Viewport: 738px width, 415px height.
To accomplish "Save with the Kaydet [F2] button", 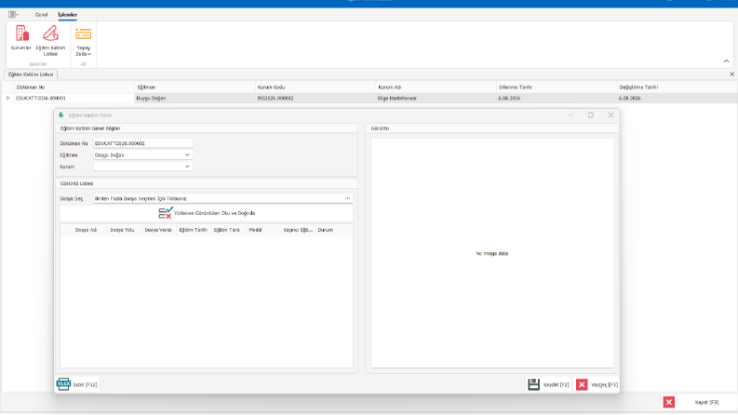I will coord(549,384).
